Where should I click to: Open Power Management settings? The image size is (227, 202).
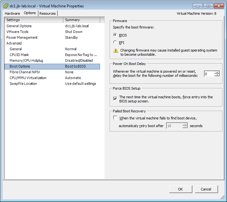pyautogui.click(x=22, y=37)
